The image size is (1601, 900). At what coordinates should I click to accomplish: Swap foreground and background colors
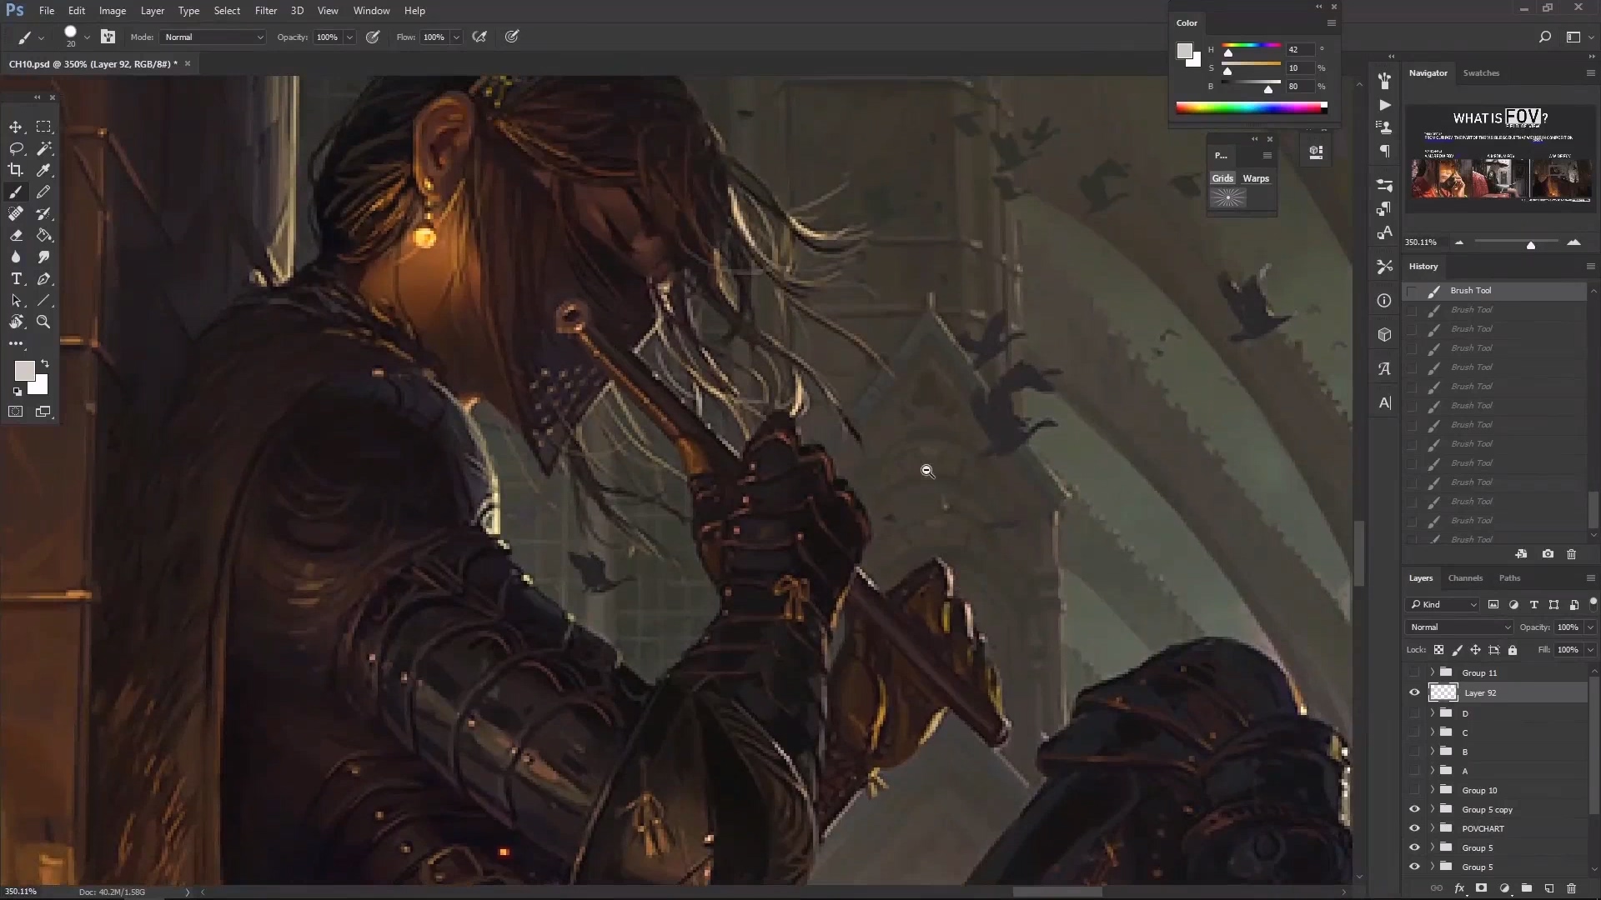(x=45, y=363)
